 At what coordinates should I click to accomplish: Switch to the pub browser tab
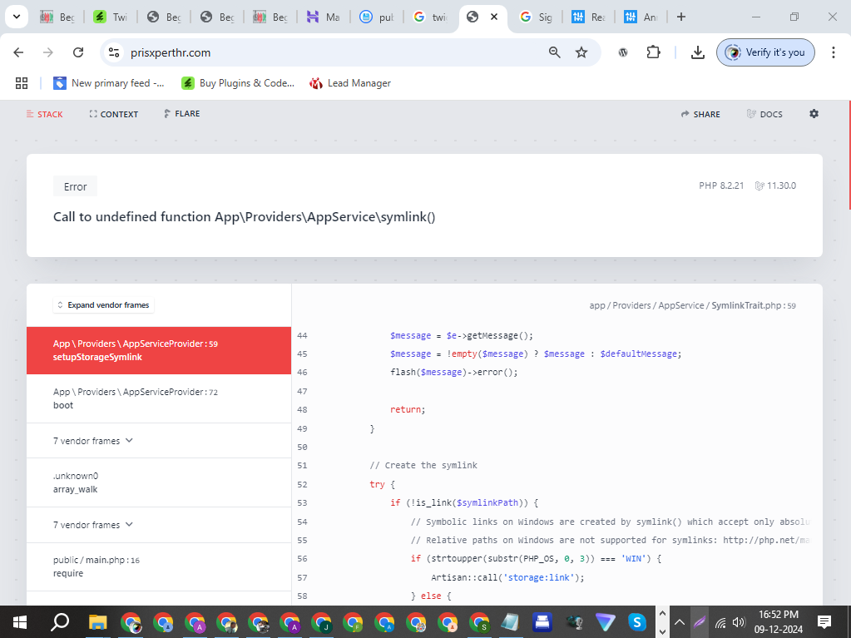point(377,17)
